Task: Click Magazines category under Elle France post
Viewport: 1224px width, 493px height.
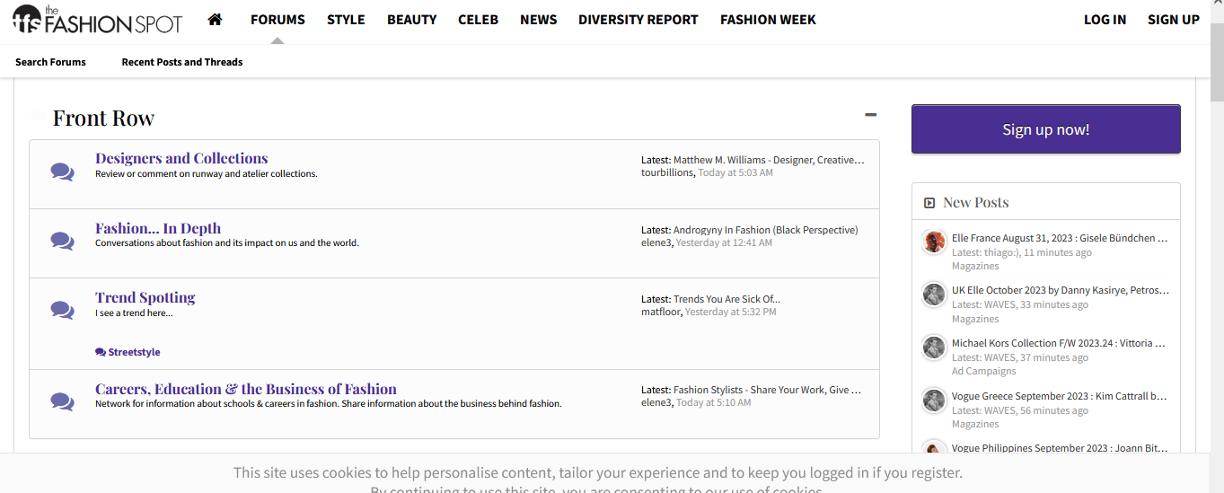Action: pyautogui.click(x=975, y=266)
